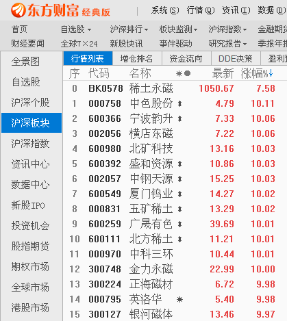Click the diamond marker beside 中色股份
Image resolution: width=287 pixels, height=321 pixels.
180,103
